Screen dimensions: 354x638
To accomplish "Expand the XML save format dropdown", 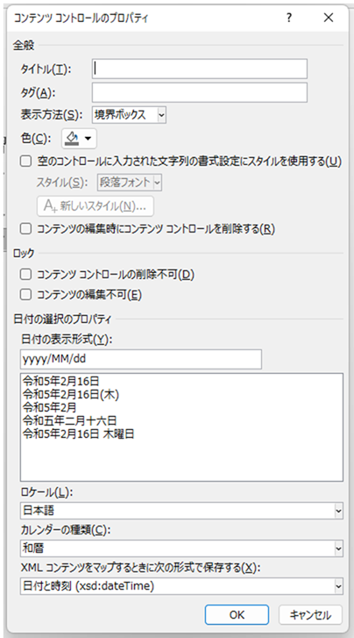I will coord(181,586).
